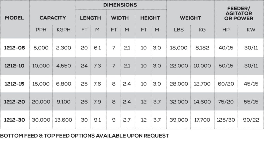
Task: Select the LENGTH column heading
Action: (90, 18)
